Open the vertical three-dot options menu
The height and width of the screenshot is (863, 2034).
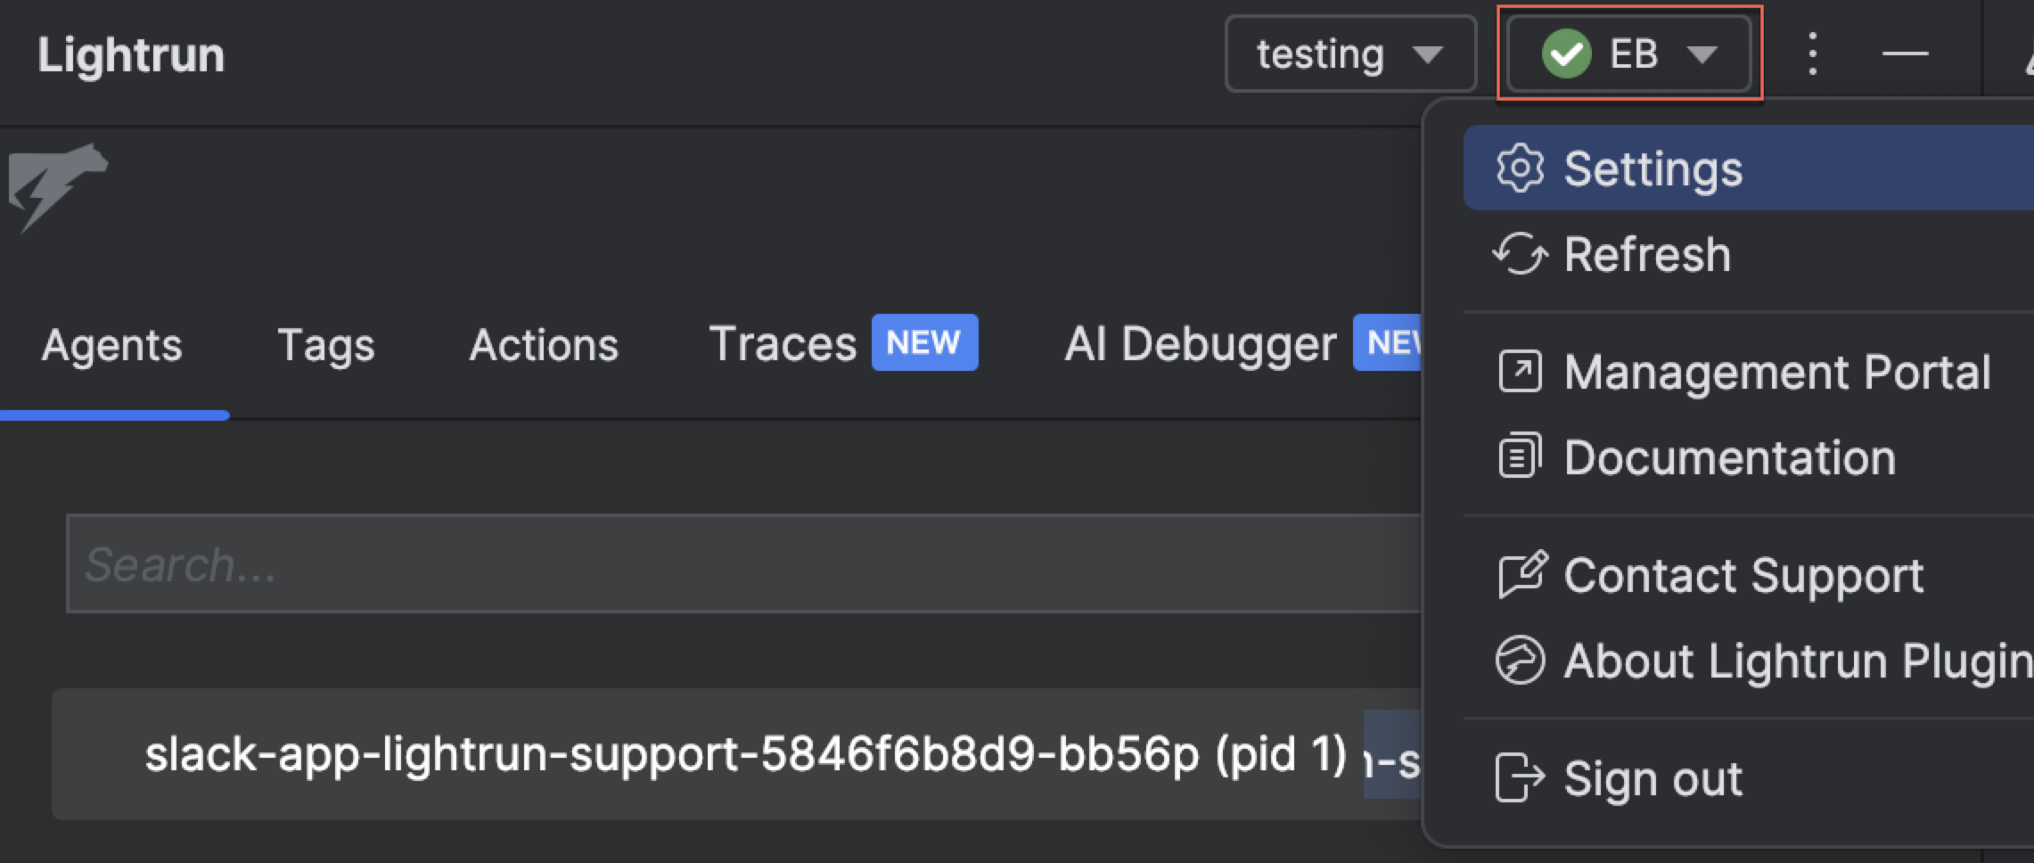tap(1812, 53)
